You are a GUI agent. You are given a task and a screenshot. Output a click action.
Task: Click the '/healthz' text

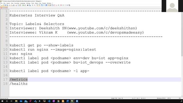click(x=19, y=84)
